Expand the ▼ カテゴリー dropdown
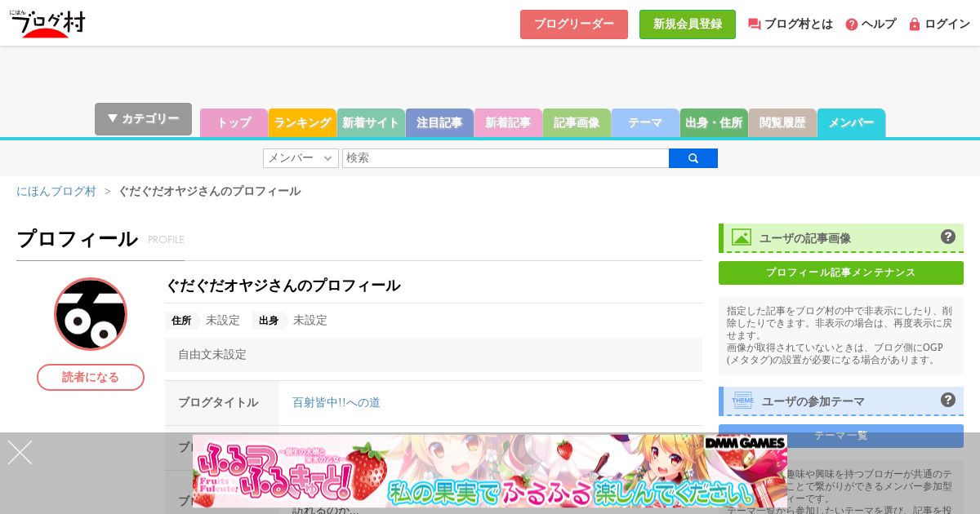This screenshot has width=980, height=514. click(143, 119)
